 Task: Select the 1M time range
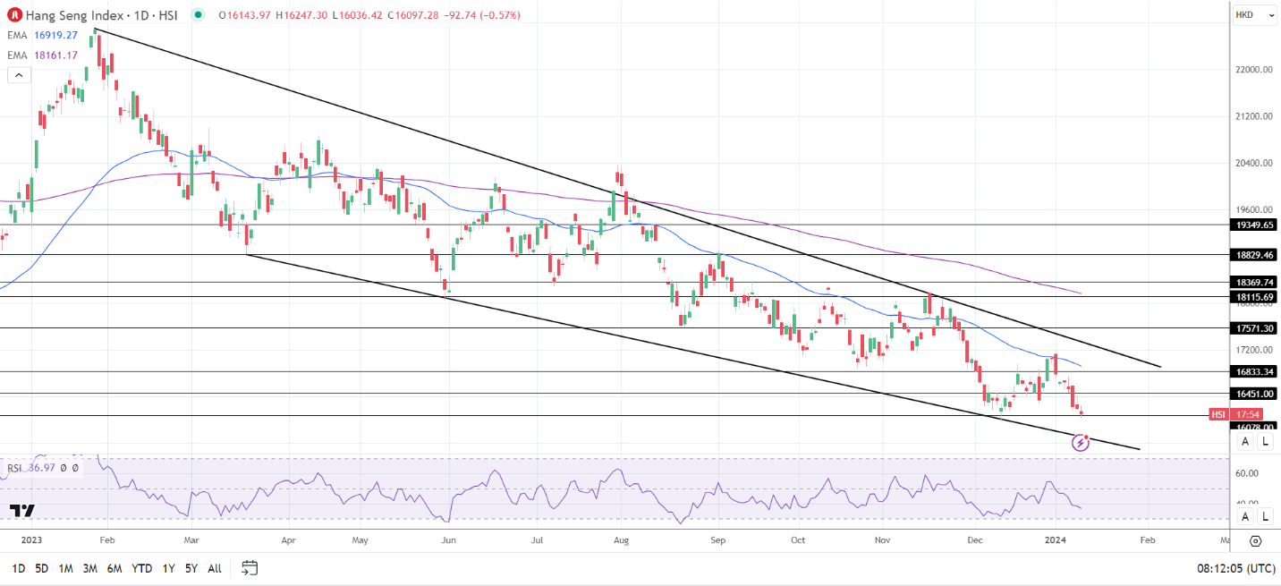coord(65,568)
